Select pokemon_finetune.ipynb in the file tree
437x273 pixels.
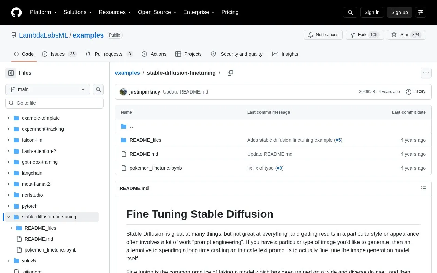pos(51,250)
